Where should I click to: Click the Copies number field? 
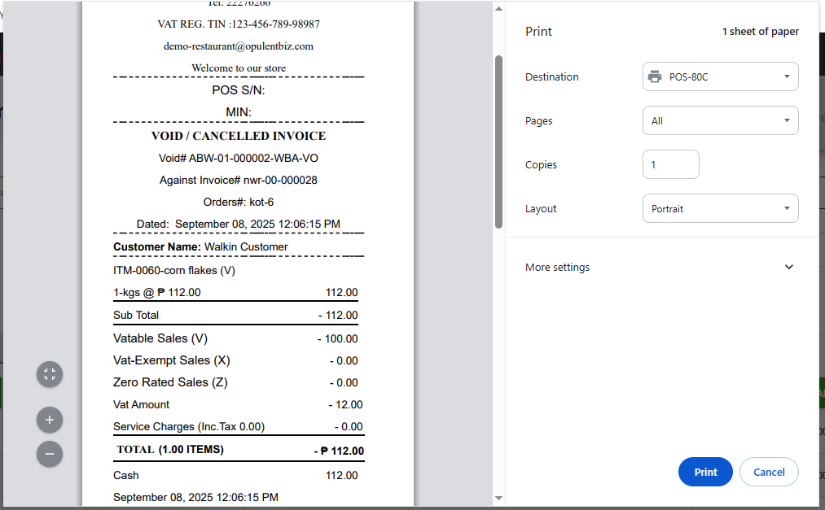point(671,164)
